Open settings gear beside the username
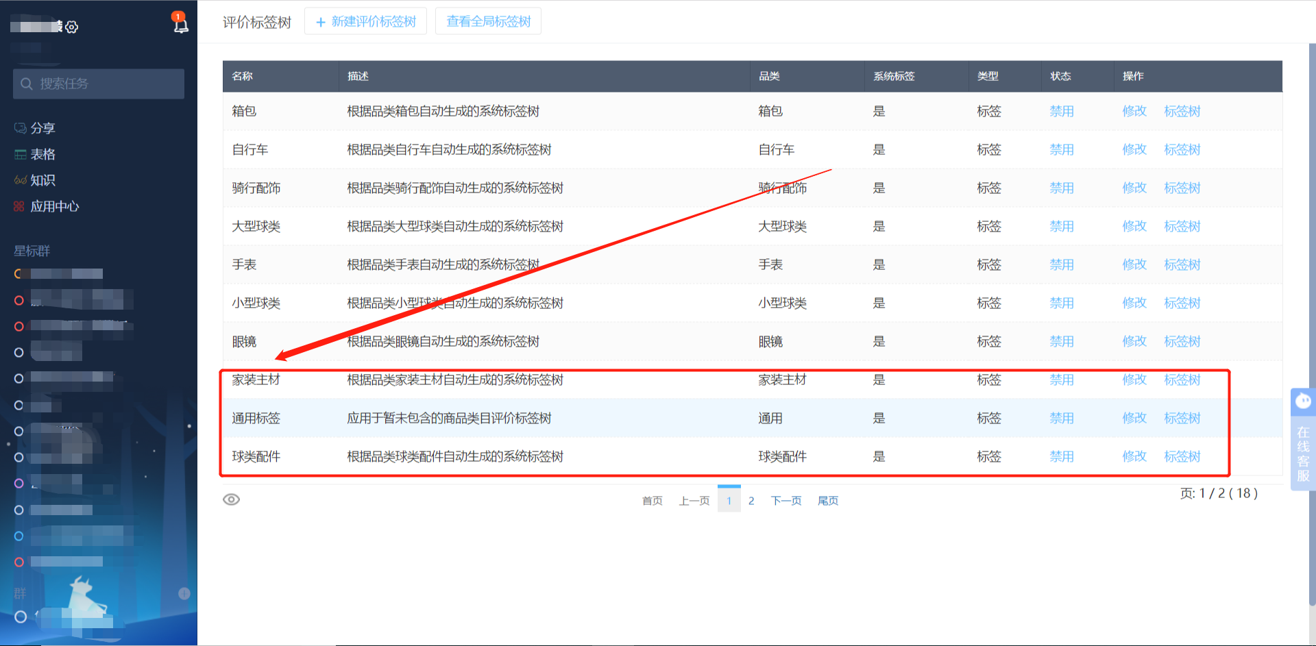Screen dimensions: 1316x646 coord(72,27)
